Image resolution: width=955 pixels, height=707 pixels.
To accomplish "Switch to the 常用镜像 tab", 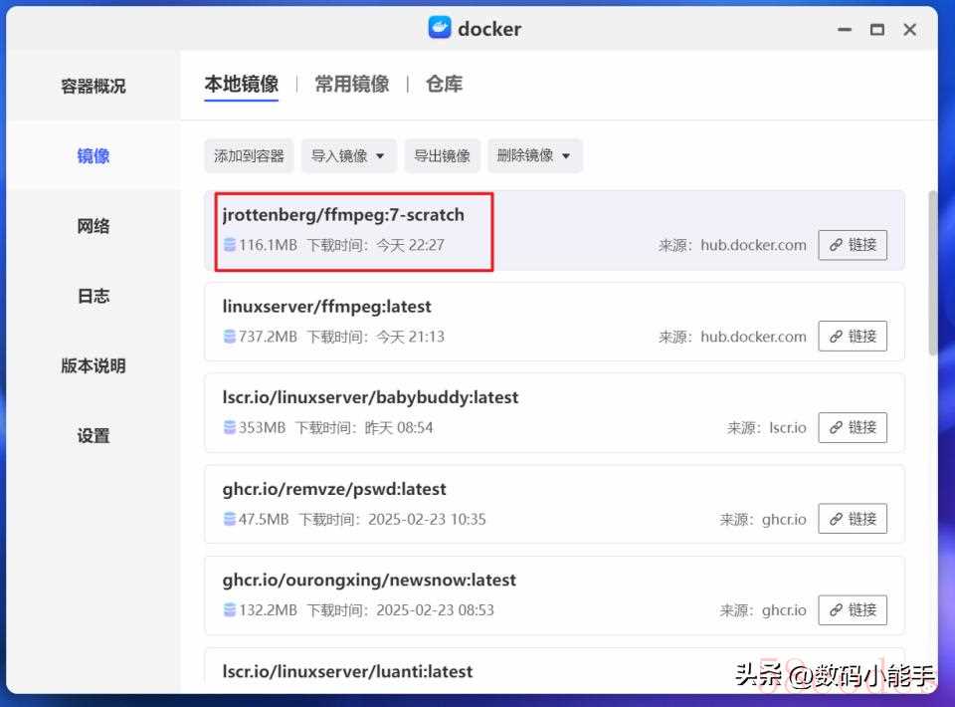I will [352, 85].
